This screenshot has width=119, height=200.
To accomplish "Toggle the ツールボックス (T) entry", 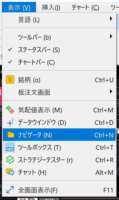I will [x=59, y=147].
